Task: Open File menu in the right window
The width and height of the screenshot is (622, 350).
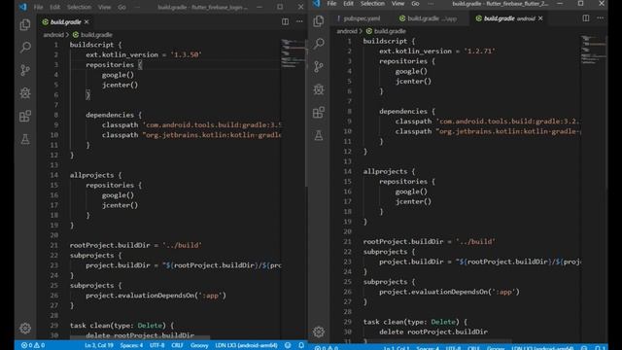Action: (x=331, y=4)
